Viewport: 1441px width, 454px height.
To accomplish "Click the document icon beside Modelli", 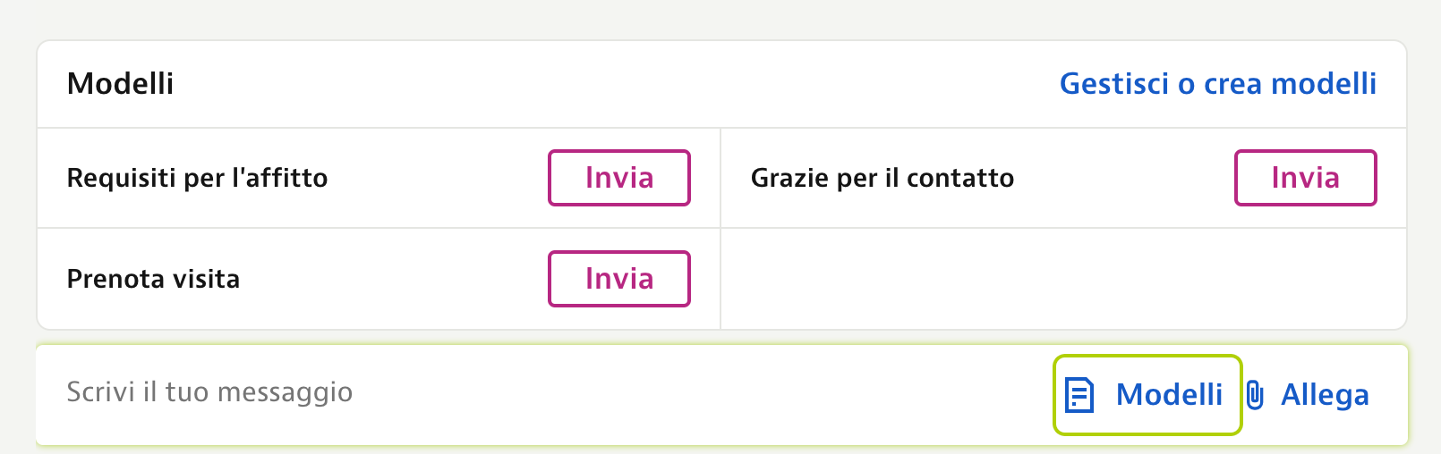I will 1079,395.
